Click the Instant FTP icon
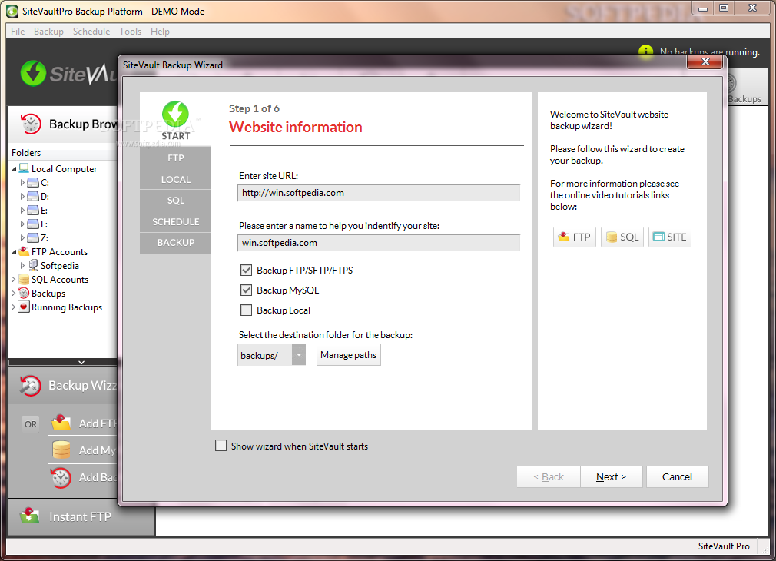 [30, 516]
